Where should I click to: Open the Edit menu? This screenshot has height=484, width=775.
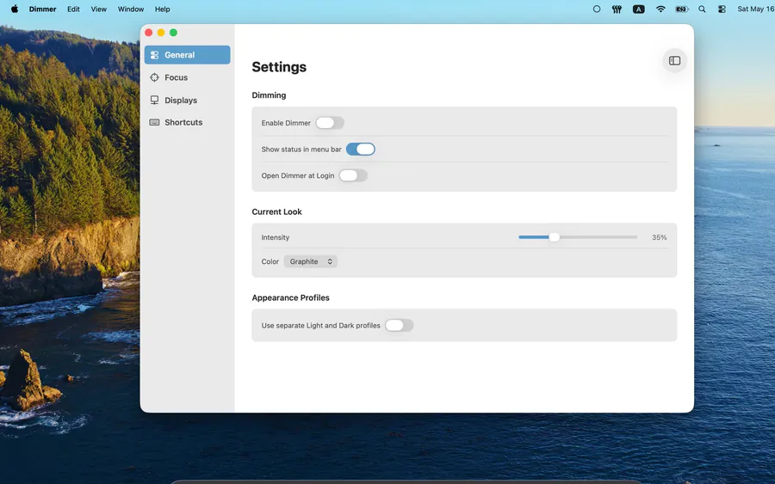tap(73, 9)
